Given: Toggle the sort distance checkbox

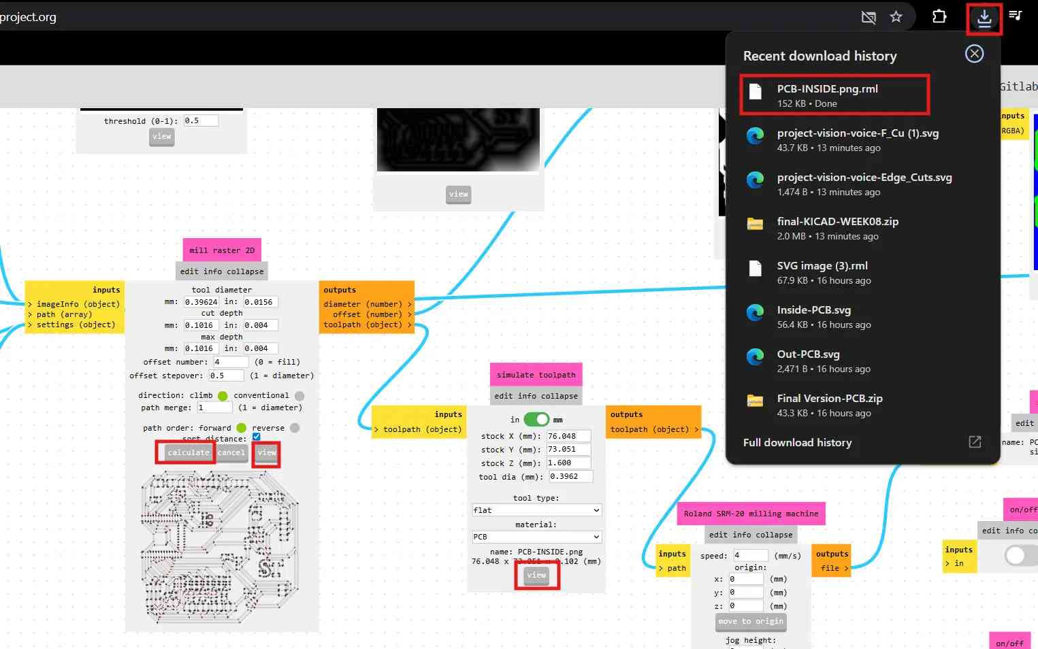Looking at the screenshot, I should pyautogui.click(x=257, y=437).
